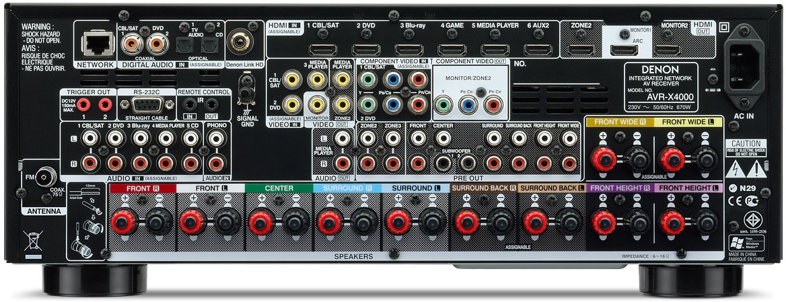This screenshot has width=786, height=302.
Task: Click the CENTER pre out jack
Action: click(443, 138)
